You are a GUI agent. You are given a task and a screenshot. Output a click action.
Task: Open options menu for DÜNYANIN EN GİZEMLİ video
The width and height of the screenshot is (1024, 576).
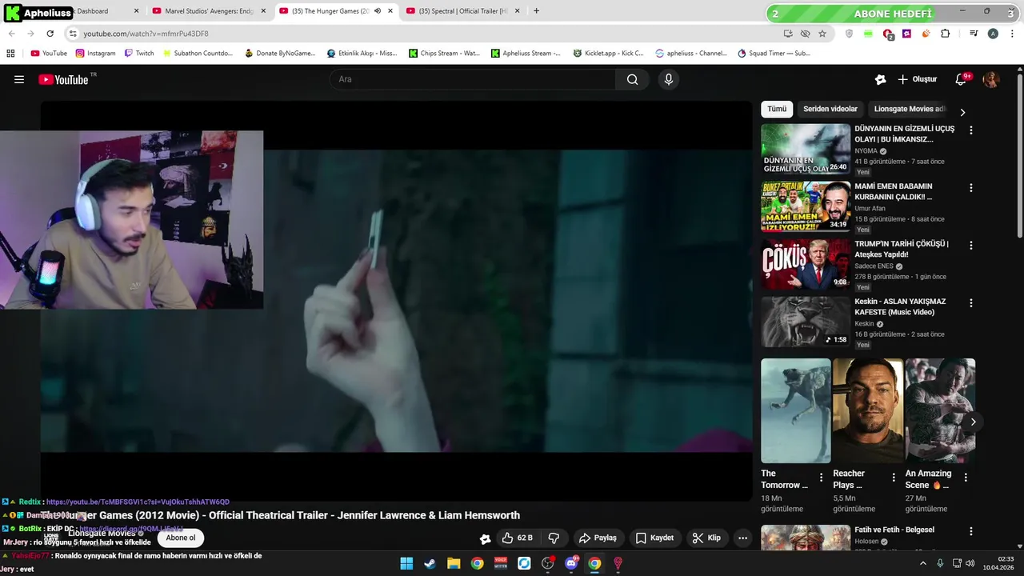[971, 130]
